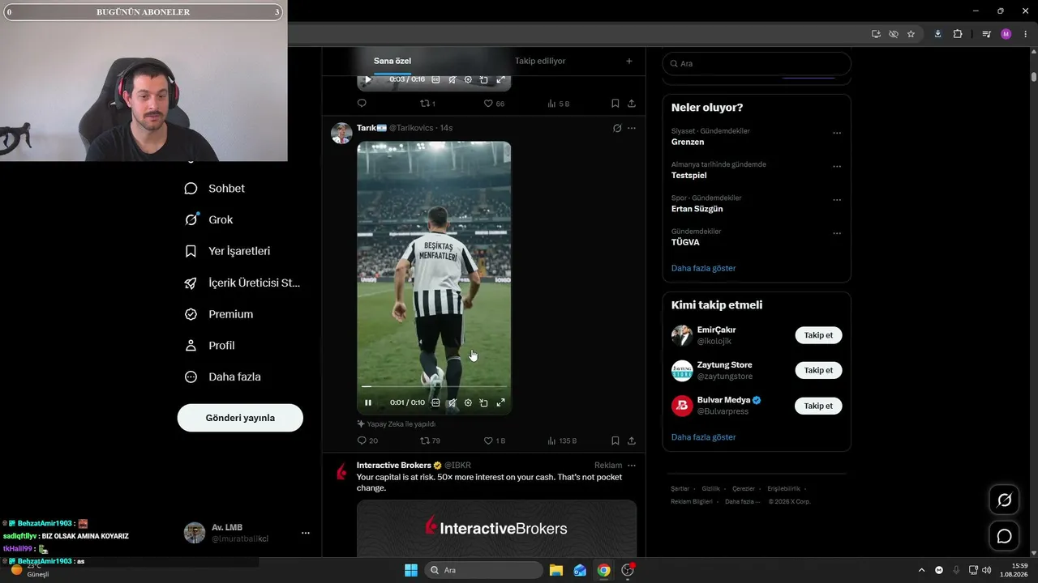Open options for Ertan Süzgün trend
The height and width of the screenshot is (583, 1038).
pyautogui.click(x=837, y=200)
